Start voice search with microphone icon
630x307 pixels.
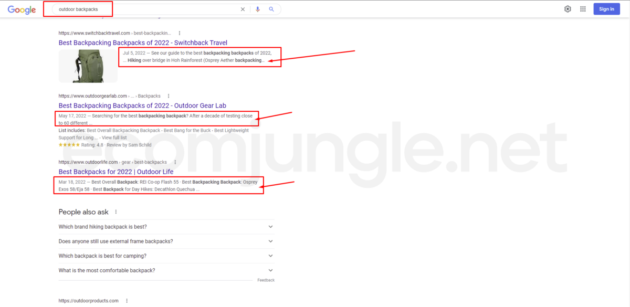[x=257, y=9]
